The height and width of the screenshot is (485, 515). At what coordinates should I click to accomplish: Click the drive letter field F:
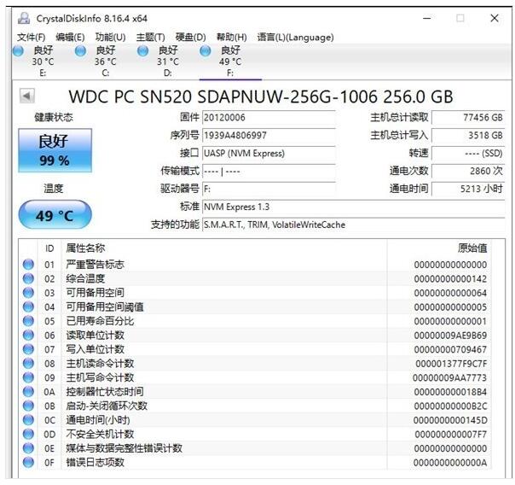pos(269,189)
